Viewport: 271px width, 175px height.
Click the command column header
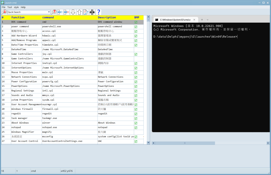pos(69,18)
